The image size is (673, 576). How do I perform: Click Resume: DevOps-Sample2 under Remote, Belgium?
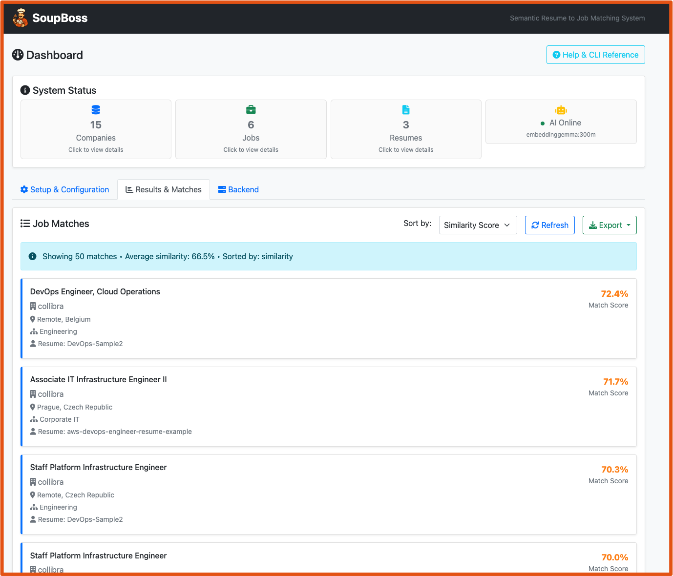[81, 344]
